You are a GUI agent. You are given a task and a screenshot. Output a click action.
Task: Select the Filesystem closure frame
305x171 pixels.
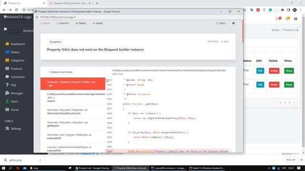pos(73,112)
